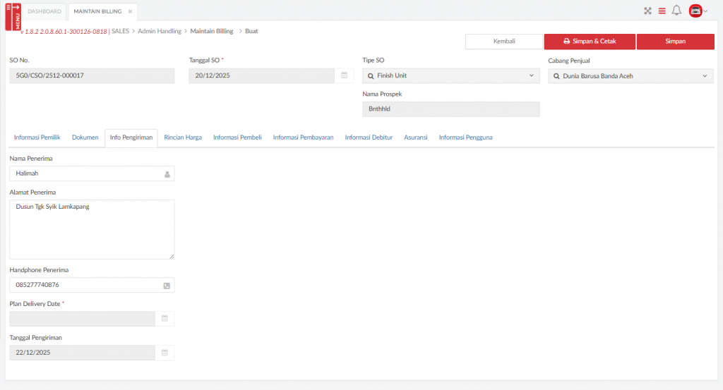Open the red MENU sidebar button

point(13,16)
